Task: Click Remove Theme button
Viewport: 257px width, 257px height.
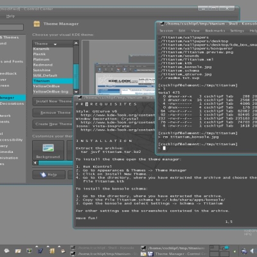Action: (x=53, y=112)
